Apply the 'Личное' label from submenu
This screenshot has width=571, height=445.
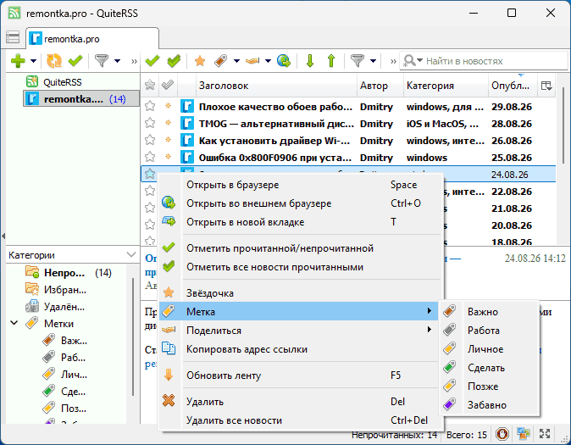489,349
